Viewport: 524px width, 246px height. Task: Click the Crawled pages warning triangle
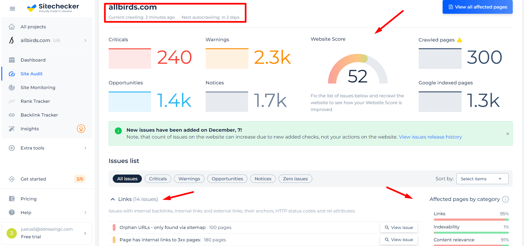pos(459,40)
